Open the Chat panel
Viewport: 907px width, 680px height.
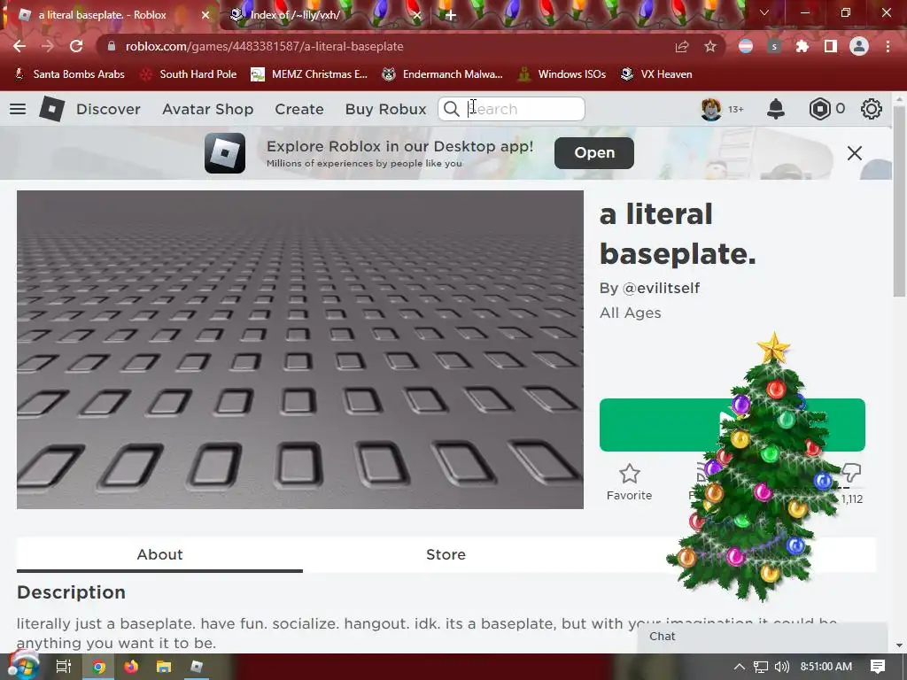click(x=762, y=637)
